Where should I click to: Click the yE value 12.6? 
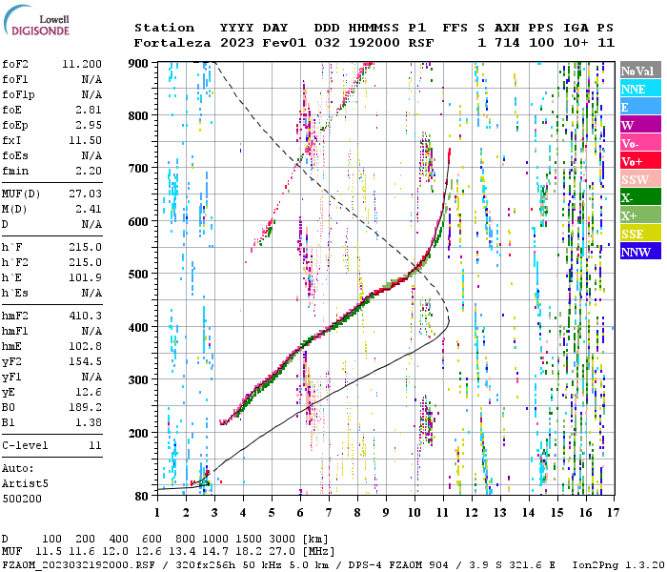[x=89, y=392]
